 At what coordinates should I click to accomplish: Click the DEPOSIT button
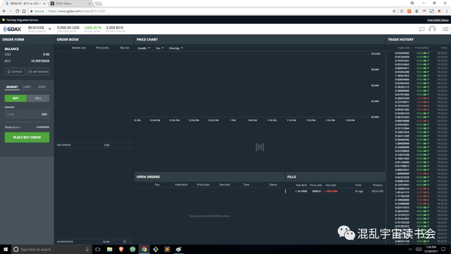click(15, 71)
